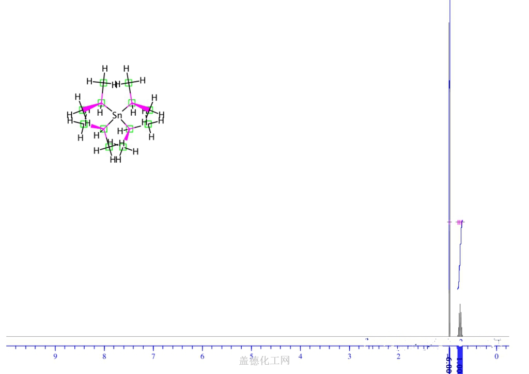This screenshot has height=374, width=529.
Task: Click the upper-left CH carbon bonded to Sn
Action: pyautogui.click(x=101, y=103)
